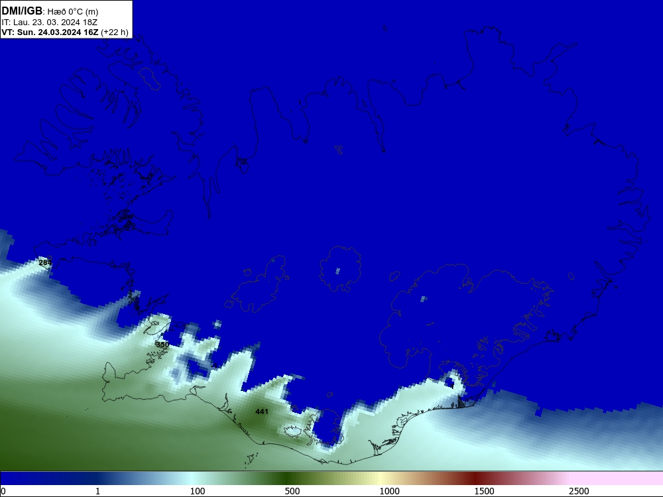This screenshot has width=663, height=497.
Task: Pick the dark red color above 1500
Action: tap(475, 478)
